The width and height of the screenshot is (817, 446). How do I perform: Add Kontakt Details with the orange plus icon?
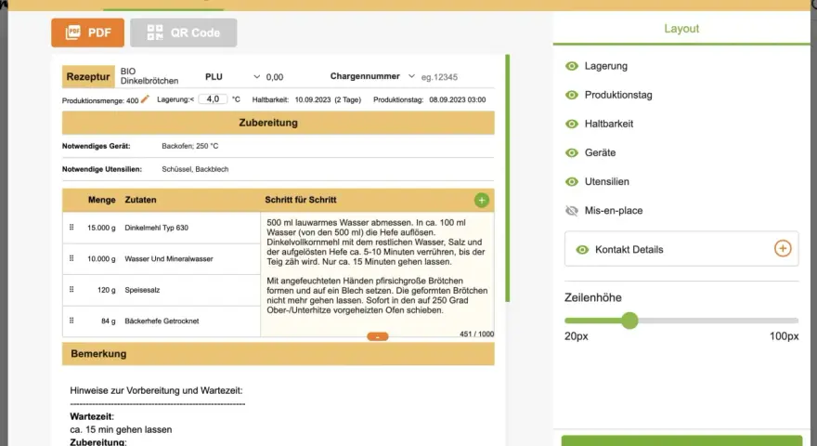tap(782, 249)
